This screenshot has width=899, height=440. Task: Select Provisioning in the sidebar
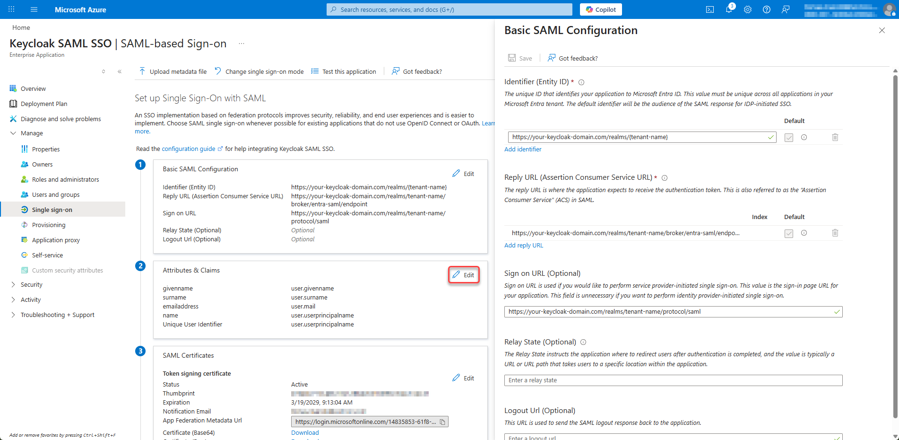pos(49,225)
